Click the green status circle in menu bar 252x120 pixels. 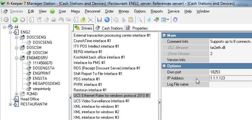tap(52, 11)
